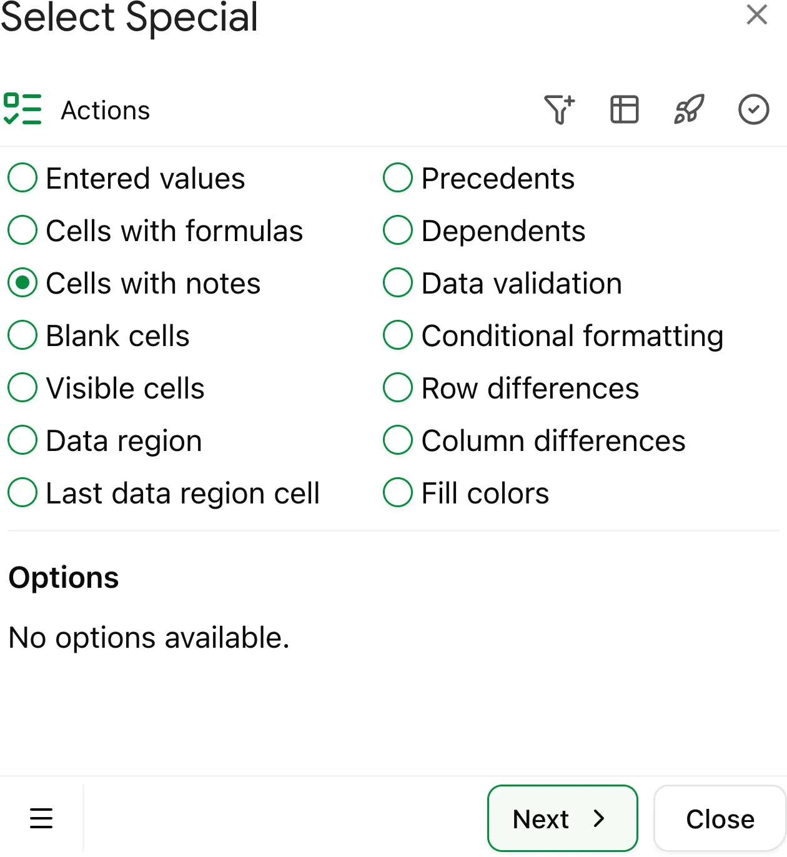Click the circled checkmark icon
Image resolution: width=787 pixels, height=857 pixels.
pyautogui.click(x=754, y=109)
